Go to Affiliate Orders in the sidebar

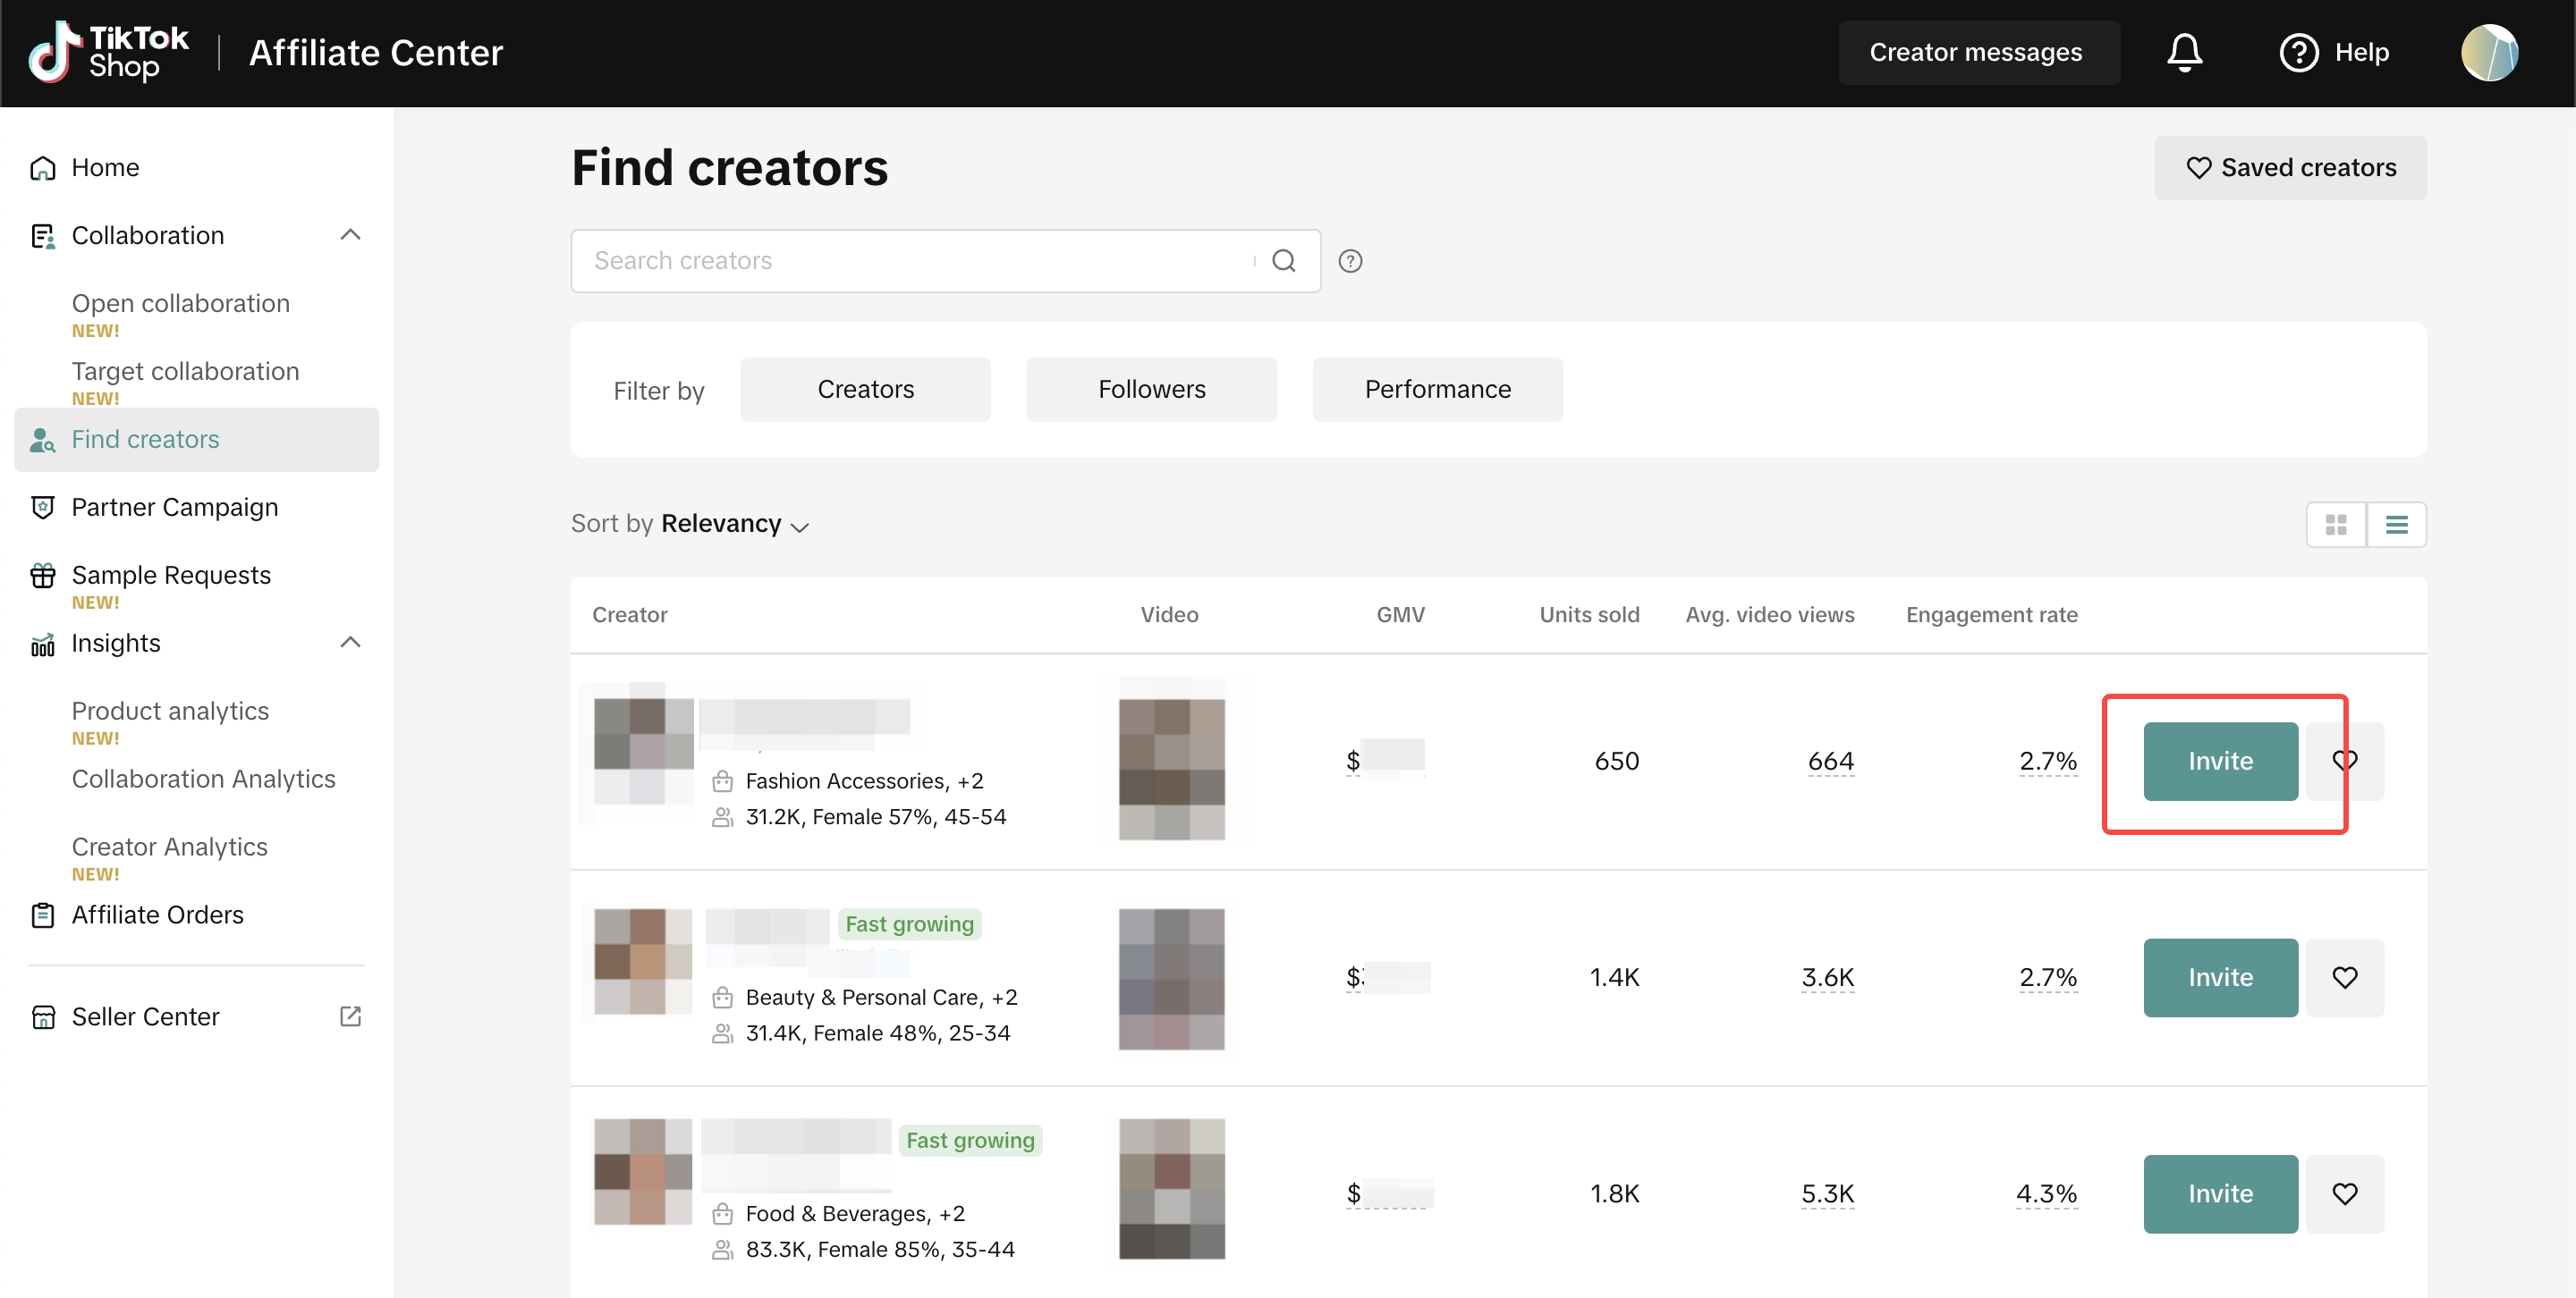157,914
